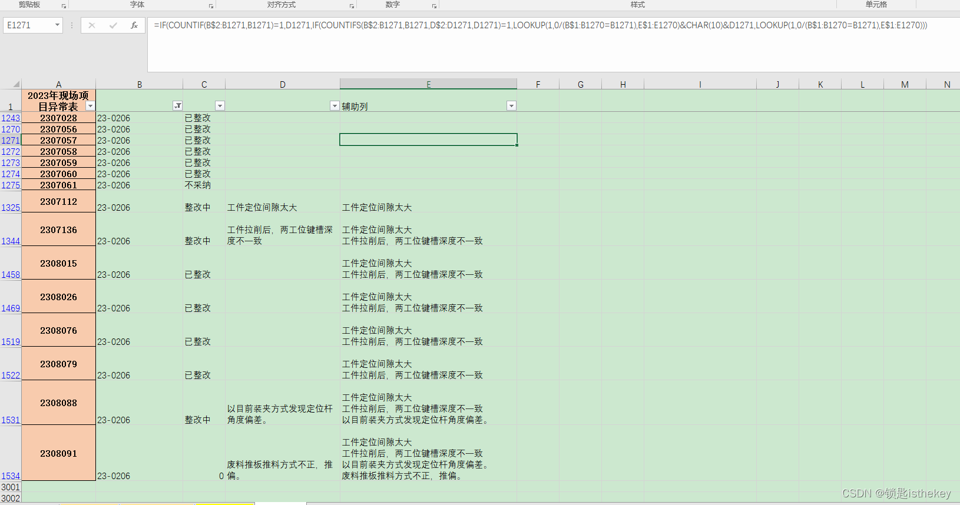960x505 pixels.
Task: Select column A header
Action: [x=58, y=84]
